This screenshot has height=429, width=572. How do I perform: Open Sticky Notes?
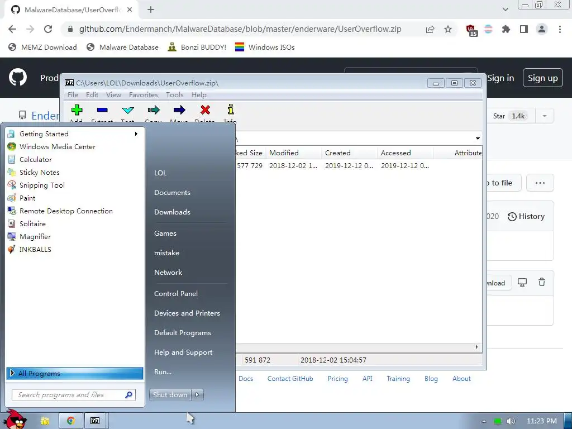pyautogui.click(x=75, y=172)
